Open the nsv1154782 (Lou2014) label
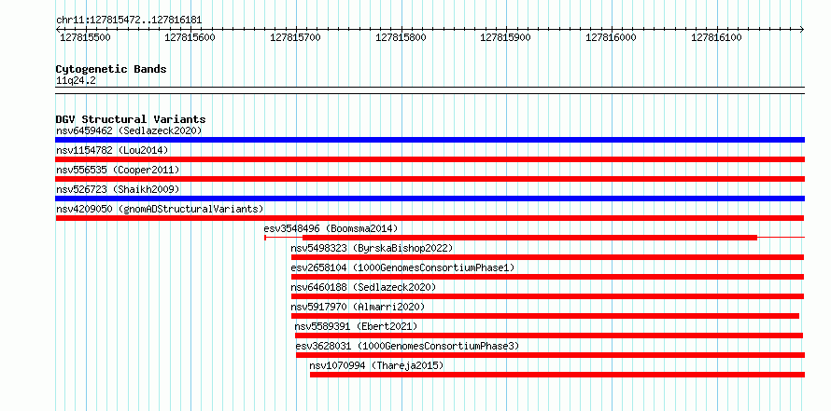The image size is (831, 411). click(112, 150)
